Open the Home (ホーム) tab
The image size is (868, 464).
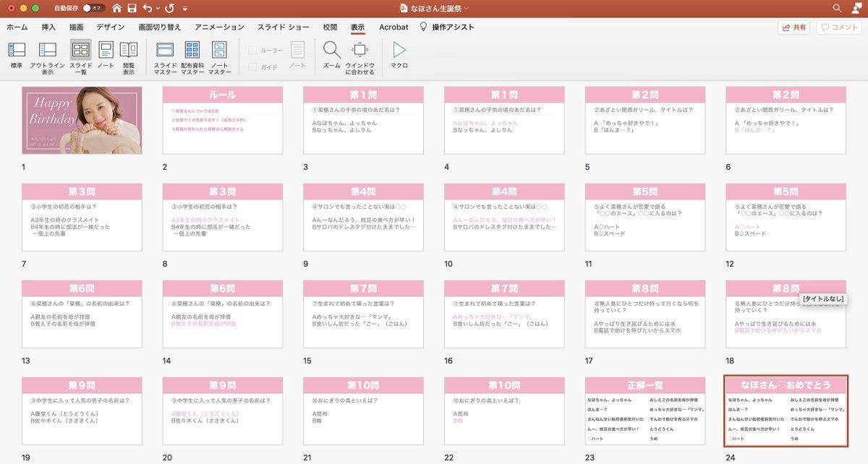click(x=17, y=27)
